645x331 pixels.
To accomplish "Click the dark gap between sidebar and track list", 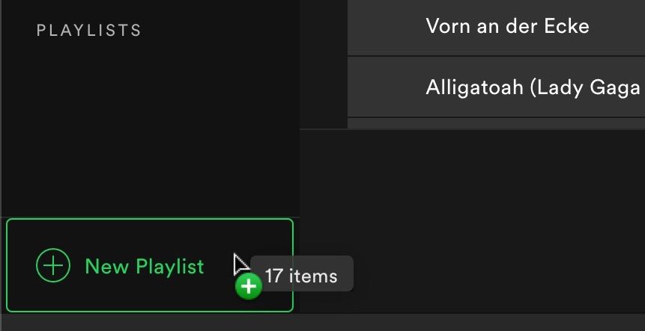I will pyautogui.click(x=324, y=64).
